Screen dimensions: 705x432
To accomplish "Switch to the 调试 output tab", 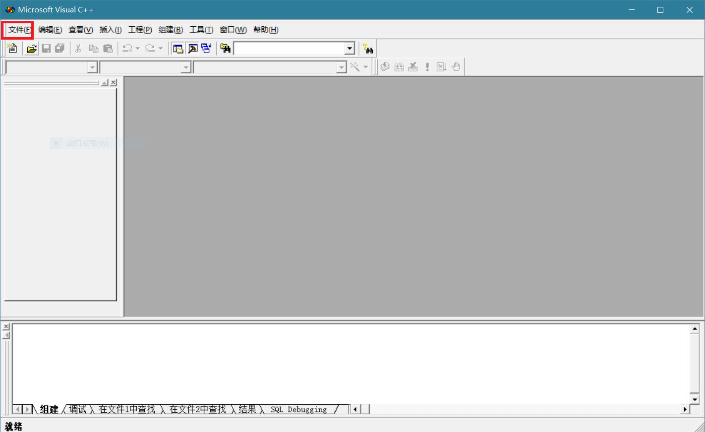I will 78,409.
